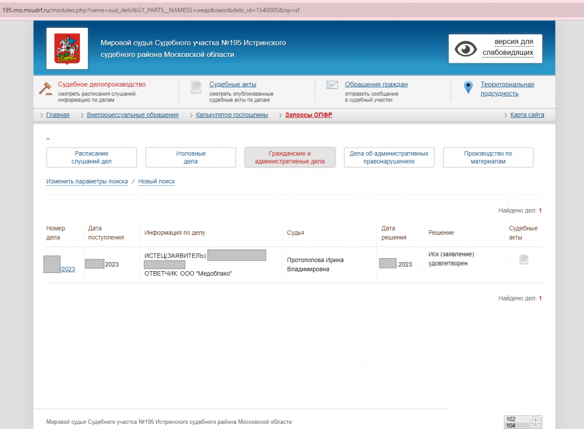Click the версия для слабовидящих button

(x=496, y=49)
